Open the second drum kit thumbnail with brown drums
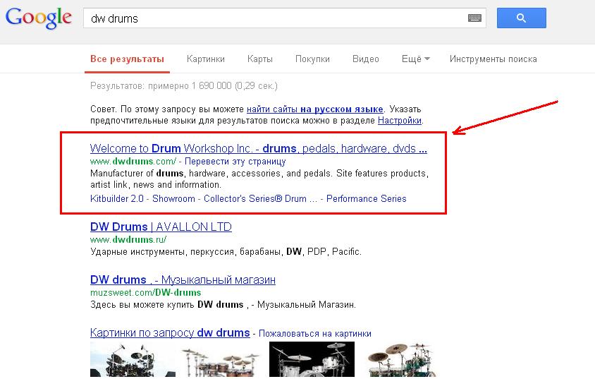This screenshot has width=595, height=379. (x=221, y=361)
